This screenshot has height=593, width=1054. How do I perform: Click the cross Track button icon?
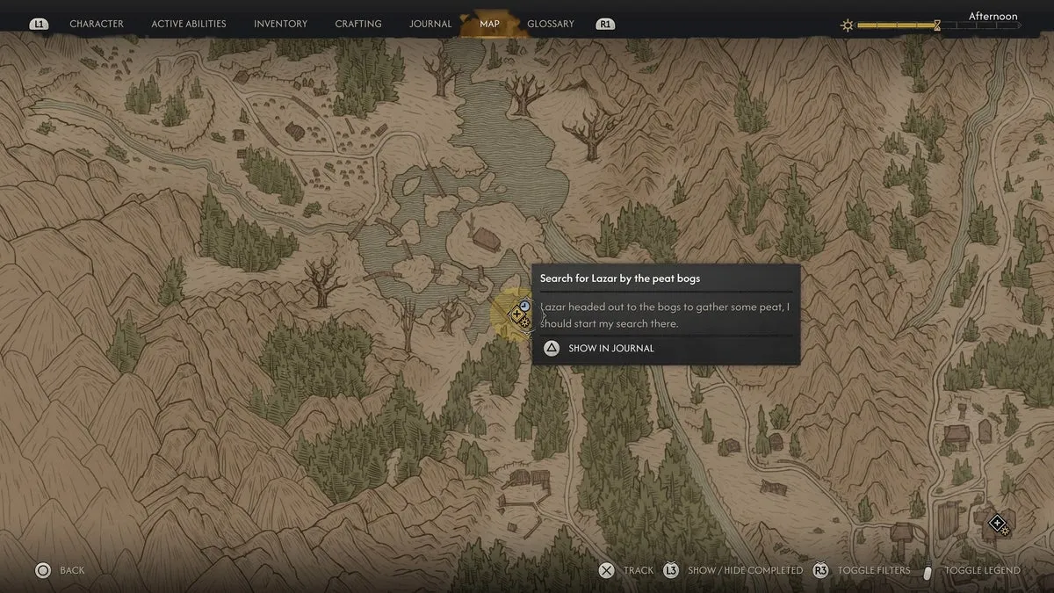(606, 570)
